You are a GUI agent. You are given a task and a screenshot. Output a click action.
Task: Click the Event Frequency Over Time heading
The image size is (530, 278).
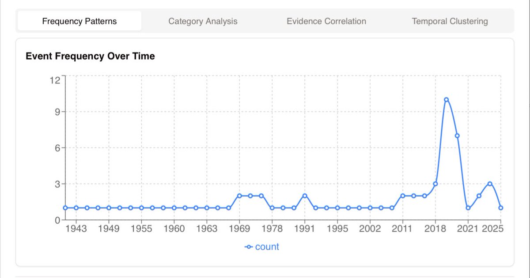pos(90,56)
